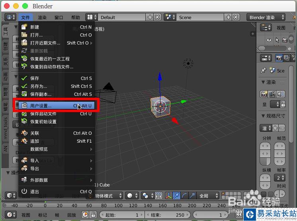This screenshot has width=297, height=221.
Task: Click render image camera button
Action: (264, 94)
